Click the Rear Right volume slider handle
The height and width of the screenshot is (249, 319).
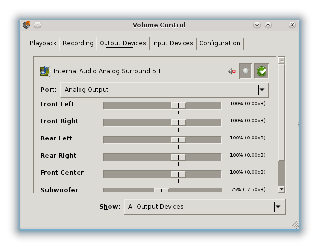tap(178, 157)
